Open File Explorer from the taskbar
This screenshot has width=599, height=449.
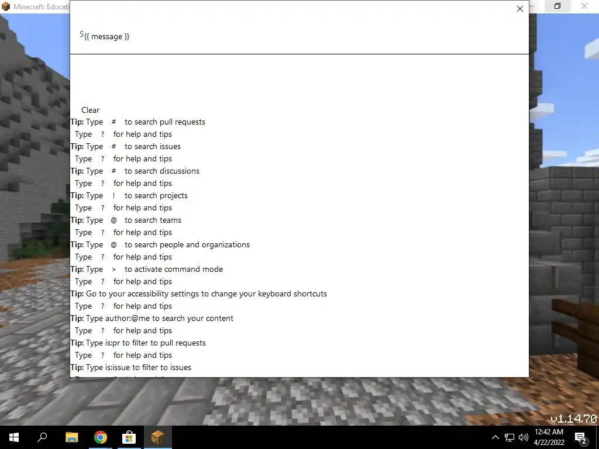pyautogui.click(x=71, y=437)
